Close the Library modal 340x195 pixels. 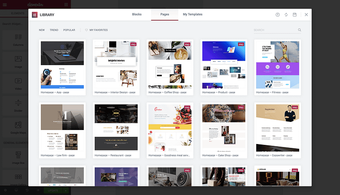tap(306, 14)
